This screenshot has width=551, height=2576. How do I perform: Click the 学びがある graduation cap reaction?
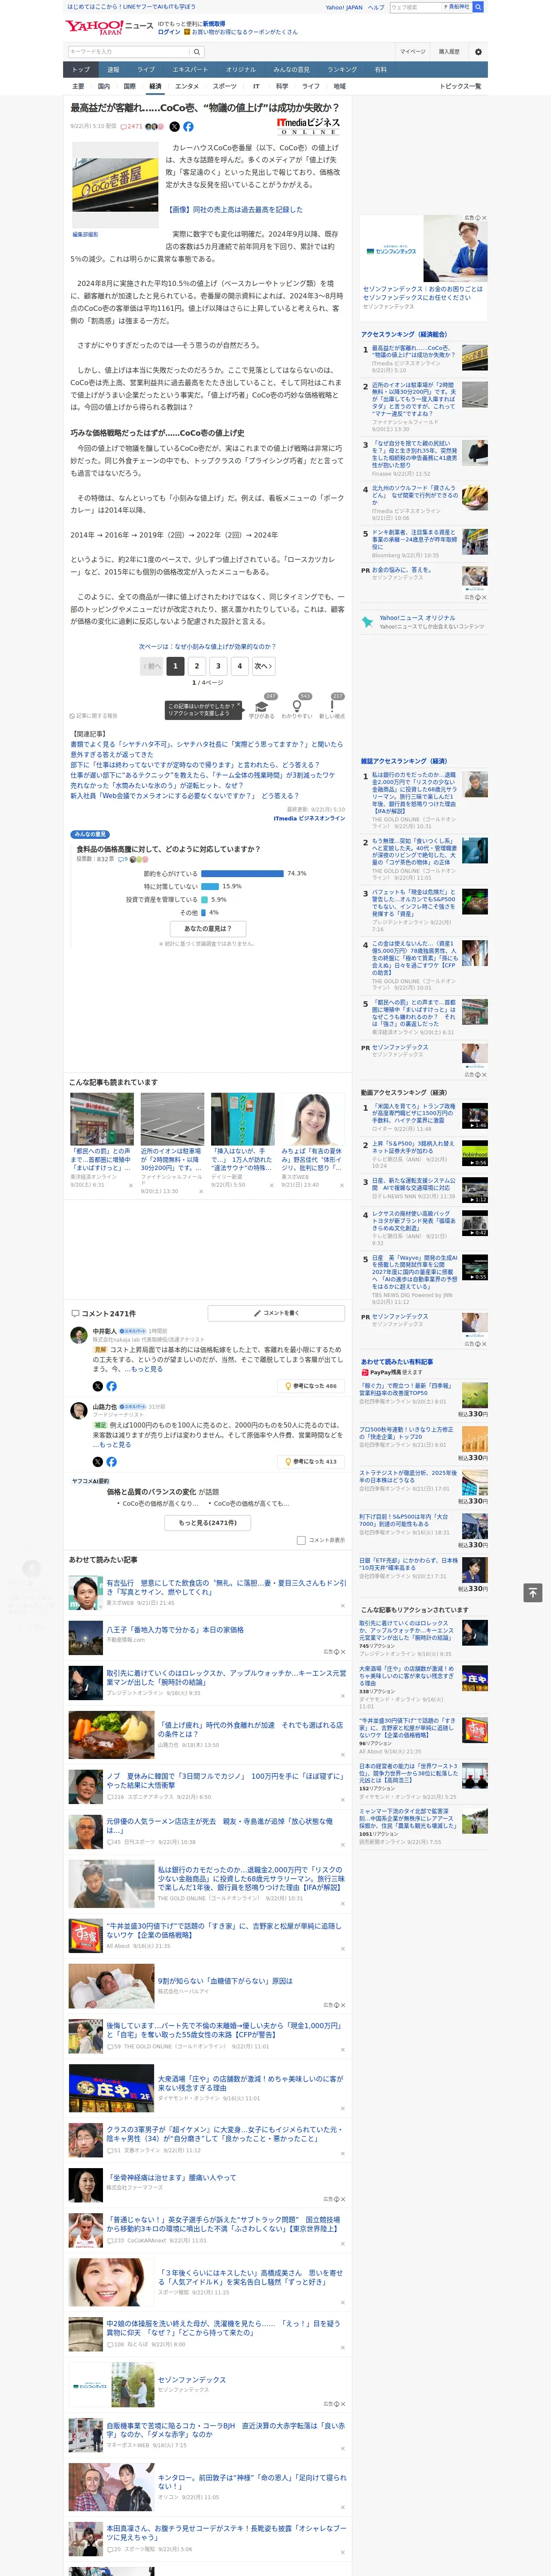[261, 708]
